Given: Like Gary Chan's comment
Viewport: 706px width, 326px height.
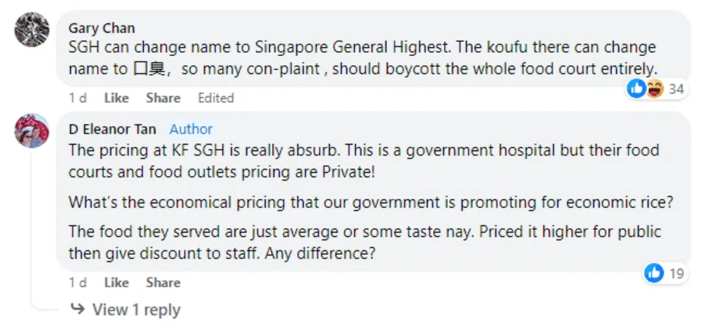Looking at the screenshot, I should coord(116,98).
